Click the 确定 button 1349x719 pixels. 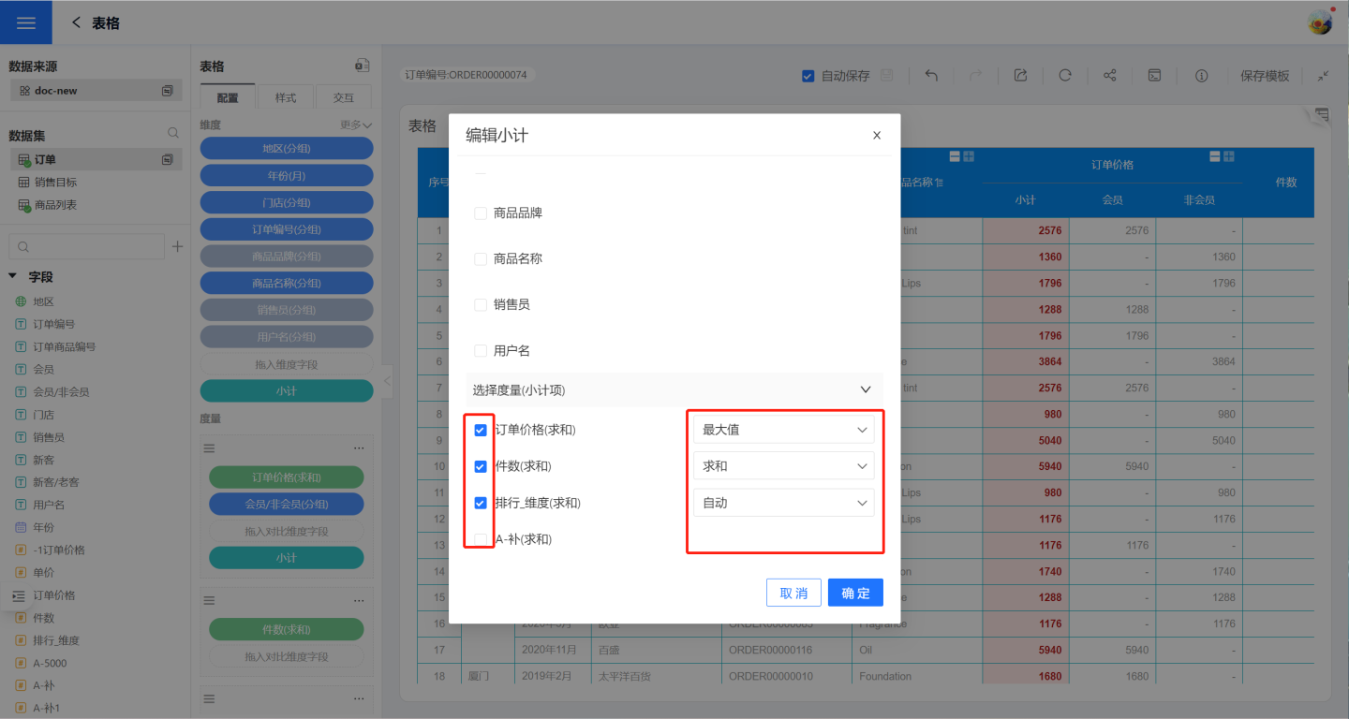pos(855,593)
